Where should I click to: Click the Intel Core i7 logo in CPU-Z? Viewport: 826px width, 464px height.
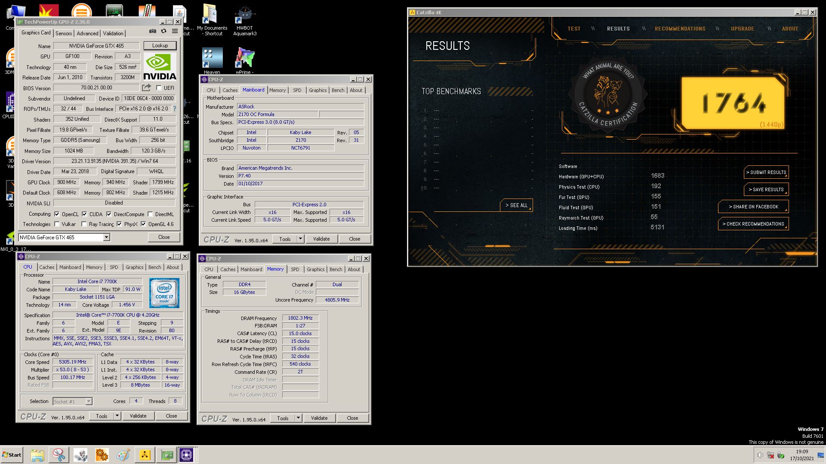click(x=164, y=293)
